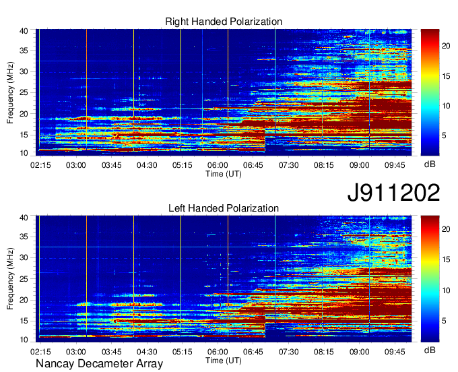Screen dimensions: 458x372
Task: Click the 5 dB label on the Left Handed color bar
Action: tap(444, 321)
